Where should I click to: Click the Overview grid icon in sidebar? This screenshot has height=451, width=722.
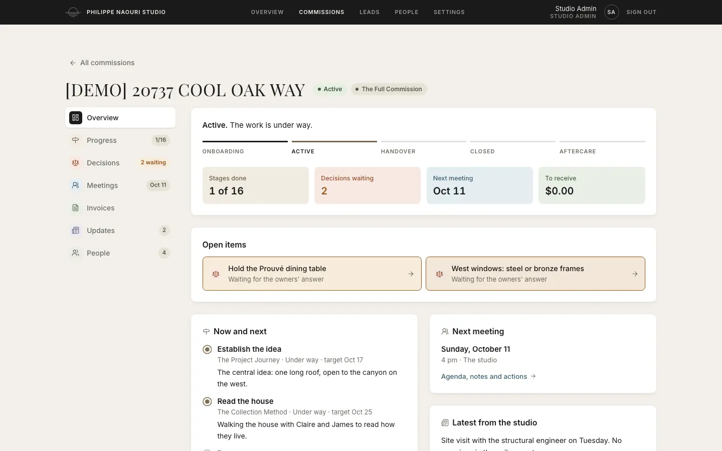click(x=76, y=118)
